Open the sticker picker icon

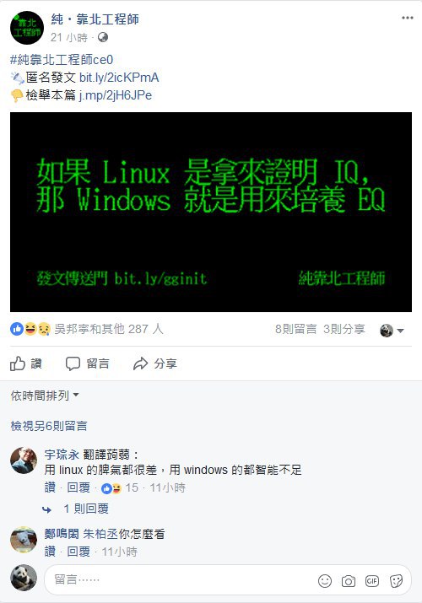point(396,581)
